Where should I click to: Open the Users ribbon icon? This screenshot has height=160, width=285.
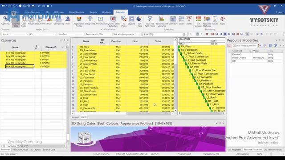[x=49, y=20]
